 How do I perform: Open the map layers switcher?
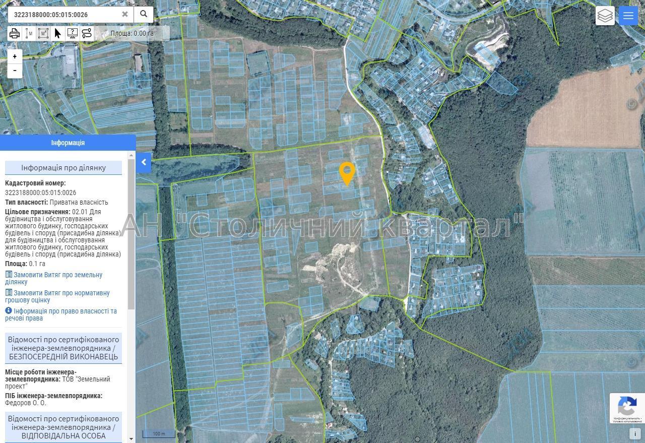click(605, 16)
